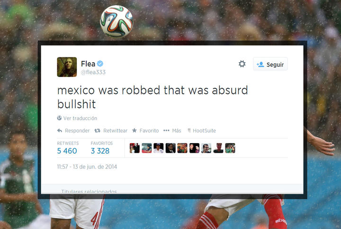The height and width of the screenshot is (229, 341).
Task: Click the blue verified badge
Action: coord(100,64)
